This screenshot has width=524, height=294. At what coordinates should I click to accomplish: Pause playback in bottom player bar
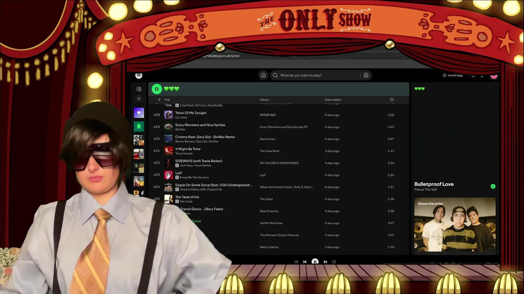[x=315, y=262]
